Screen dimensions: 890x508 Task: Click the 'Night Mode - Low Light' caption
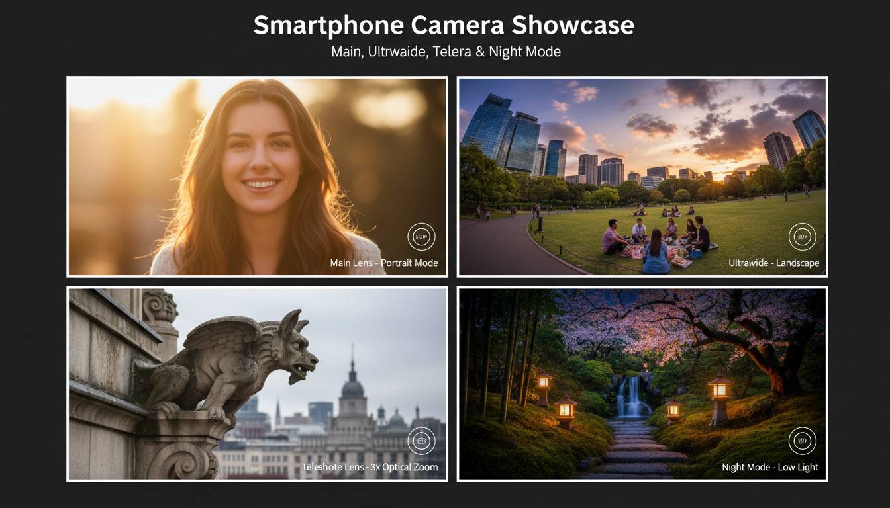[769, 468]
